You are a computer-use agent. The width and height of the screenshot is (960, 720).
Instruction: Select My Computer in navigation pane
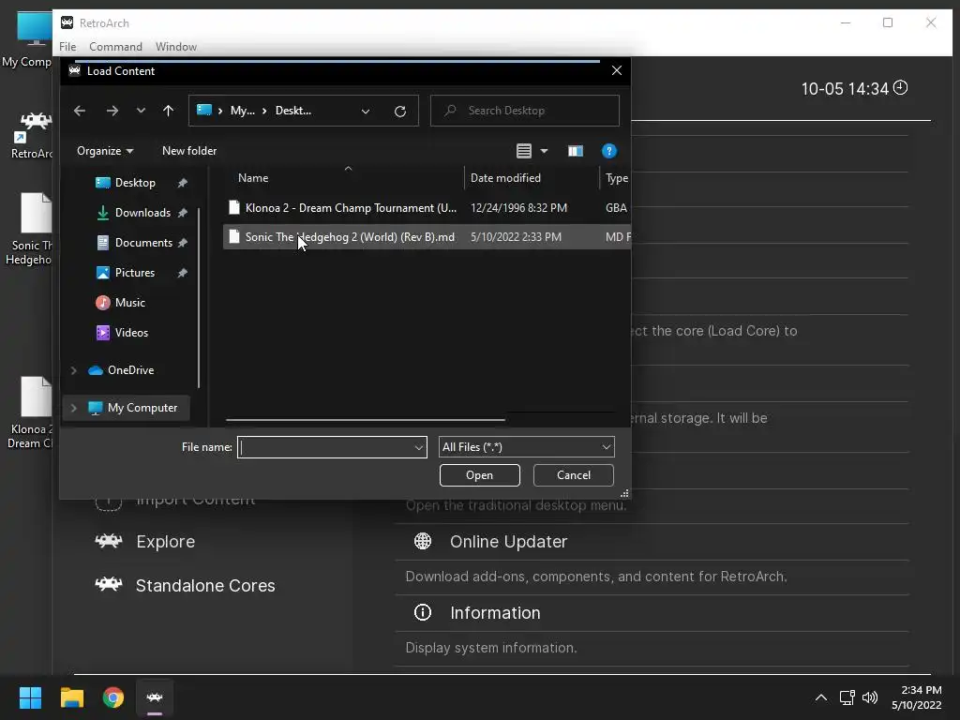pos(142,408)
